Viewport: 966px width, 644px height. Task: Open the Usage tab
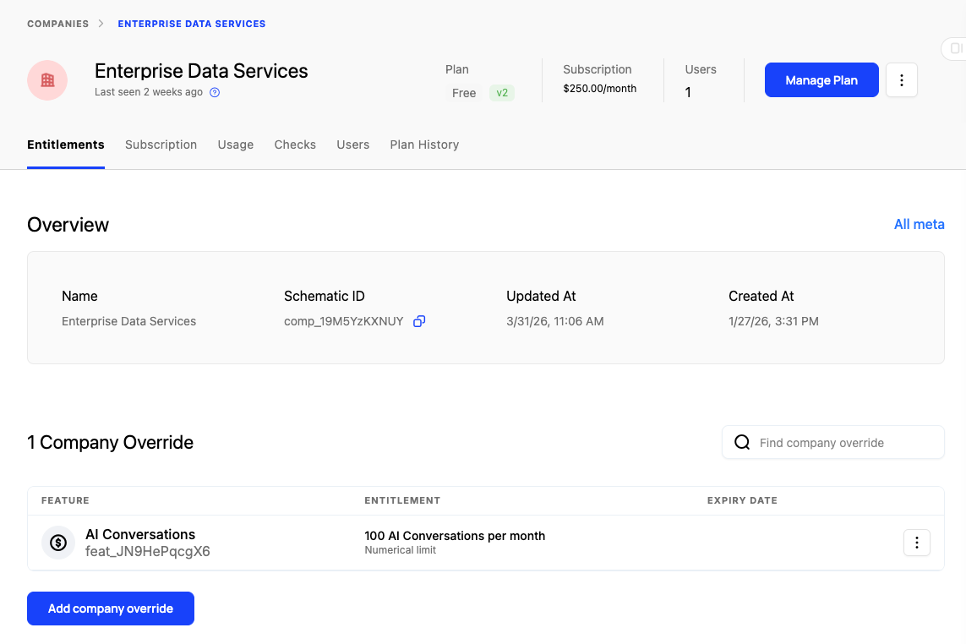235,145
